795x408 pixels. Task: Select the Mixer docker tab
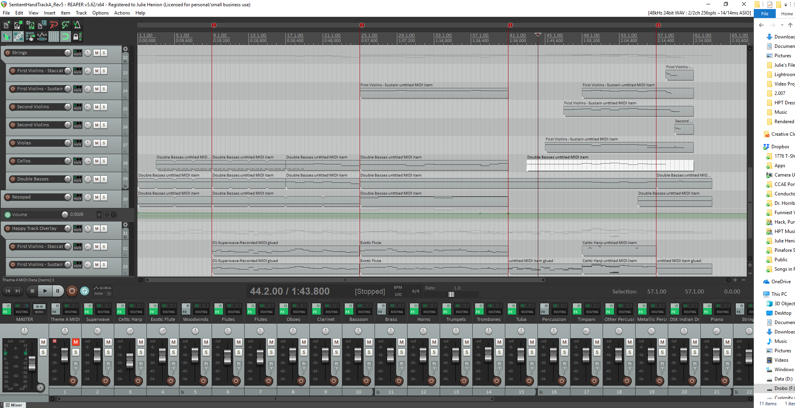(14, 405)
